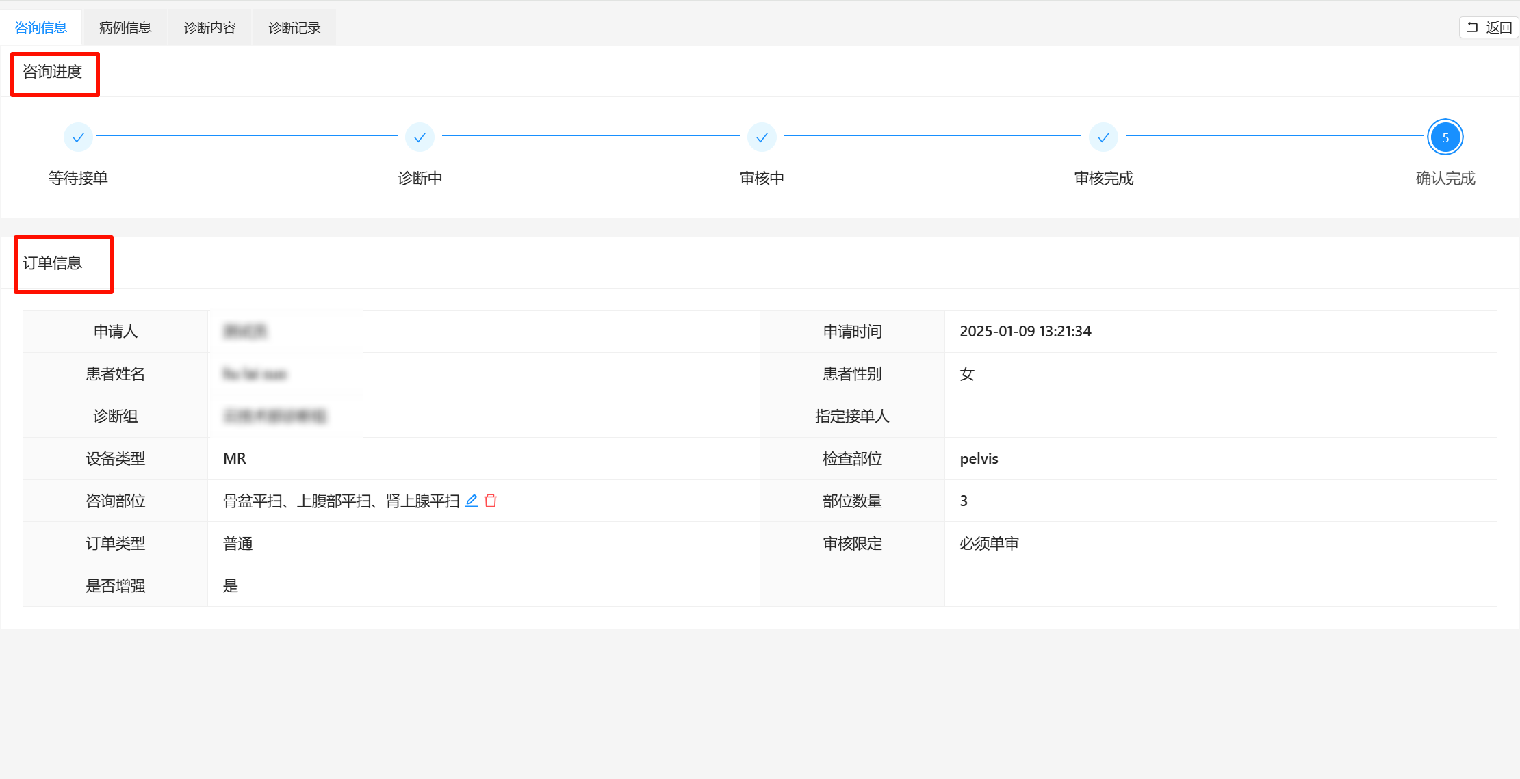Select the 诊断记录 tab
1520x779 pixels.
click(x=294, y=27)
